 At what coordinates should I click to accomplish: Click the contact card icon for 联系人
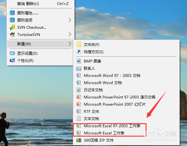click(79, 68)
